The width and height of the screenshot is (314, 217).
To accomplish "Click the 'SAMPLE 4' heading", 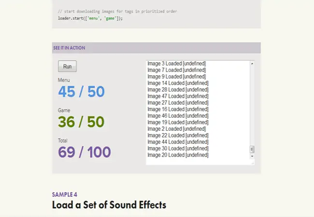I will [64, 195].
